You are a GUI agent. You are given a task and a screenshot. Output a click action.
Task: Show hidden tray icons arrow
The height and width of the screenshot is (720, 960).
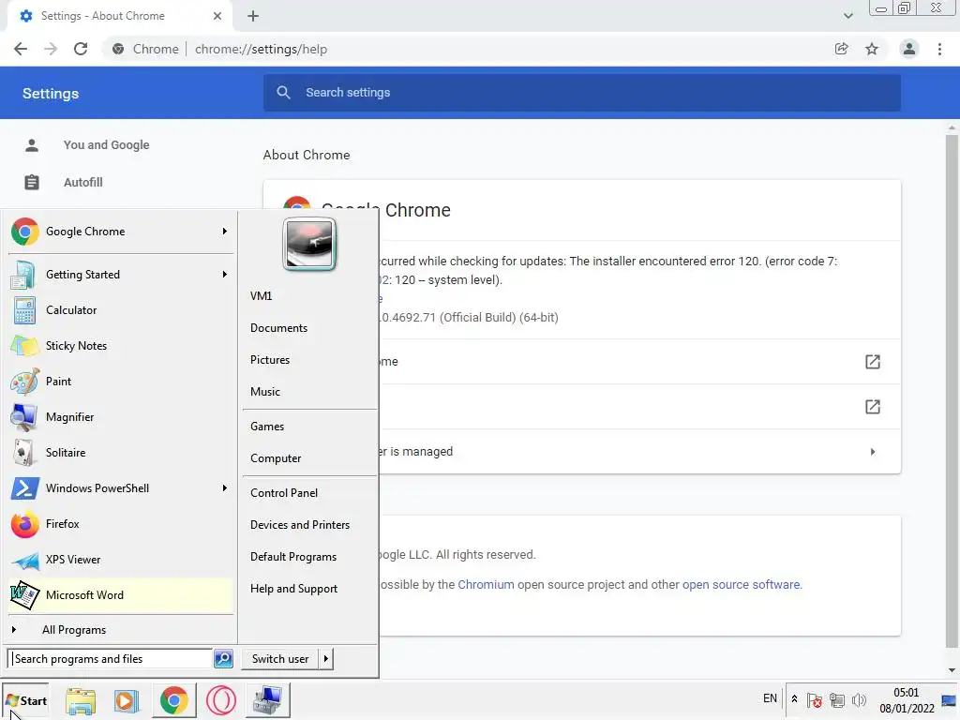(794, 699)
